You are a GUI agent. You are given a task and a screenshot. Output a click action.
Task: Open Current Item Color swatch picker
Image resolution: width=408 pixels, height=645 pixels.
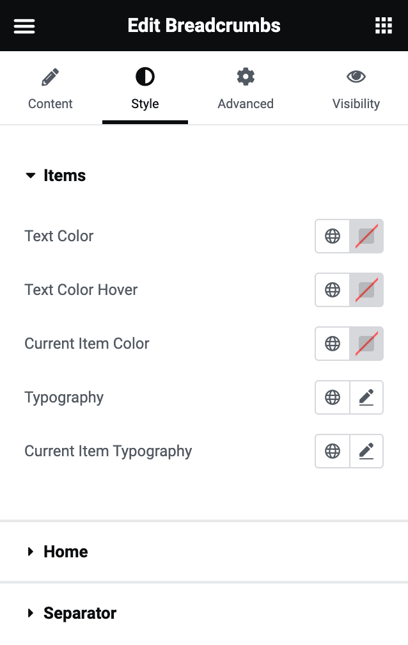tap(366, 344)
